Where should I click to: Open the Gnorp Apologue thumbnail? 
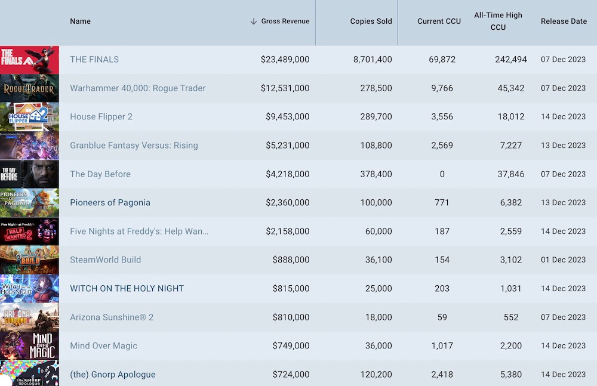click(29, 373)
